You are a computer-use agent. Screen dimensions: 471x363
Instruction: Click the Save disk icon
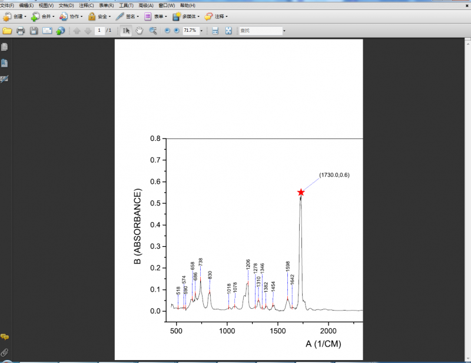click(34, 31)
